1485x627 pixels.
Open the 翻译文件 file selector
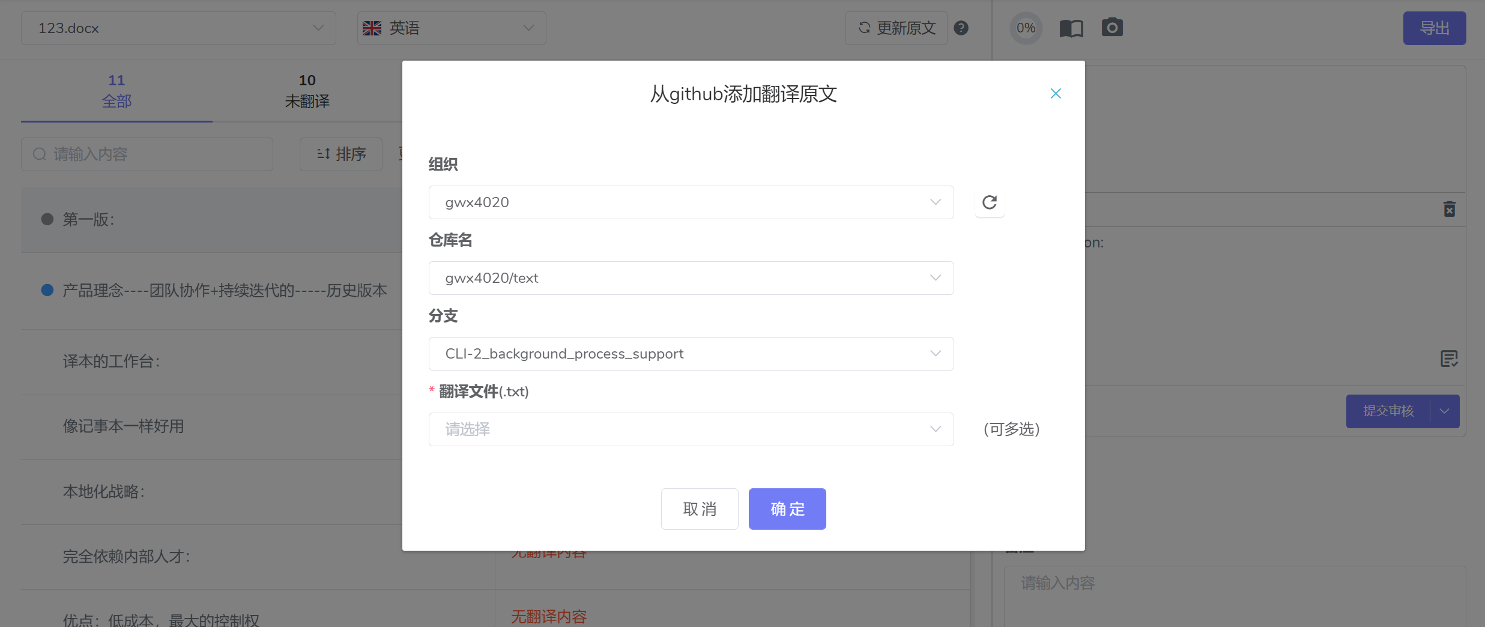click(691, 429)
